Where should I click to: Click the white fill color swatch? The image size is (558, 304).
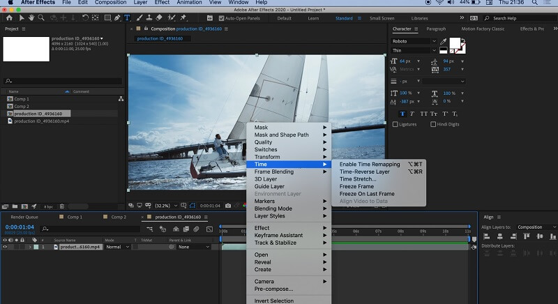455,43
